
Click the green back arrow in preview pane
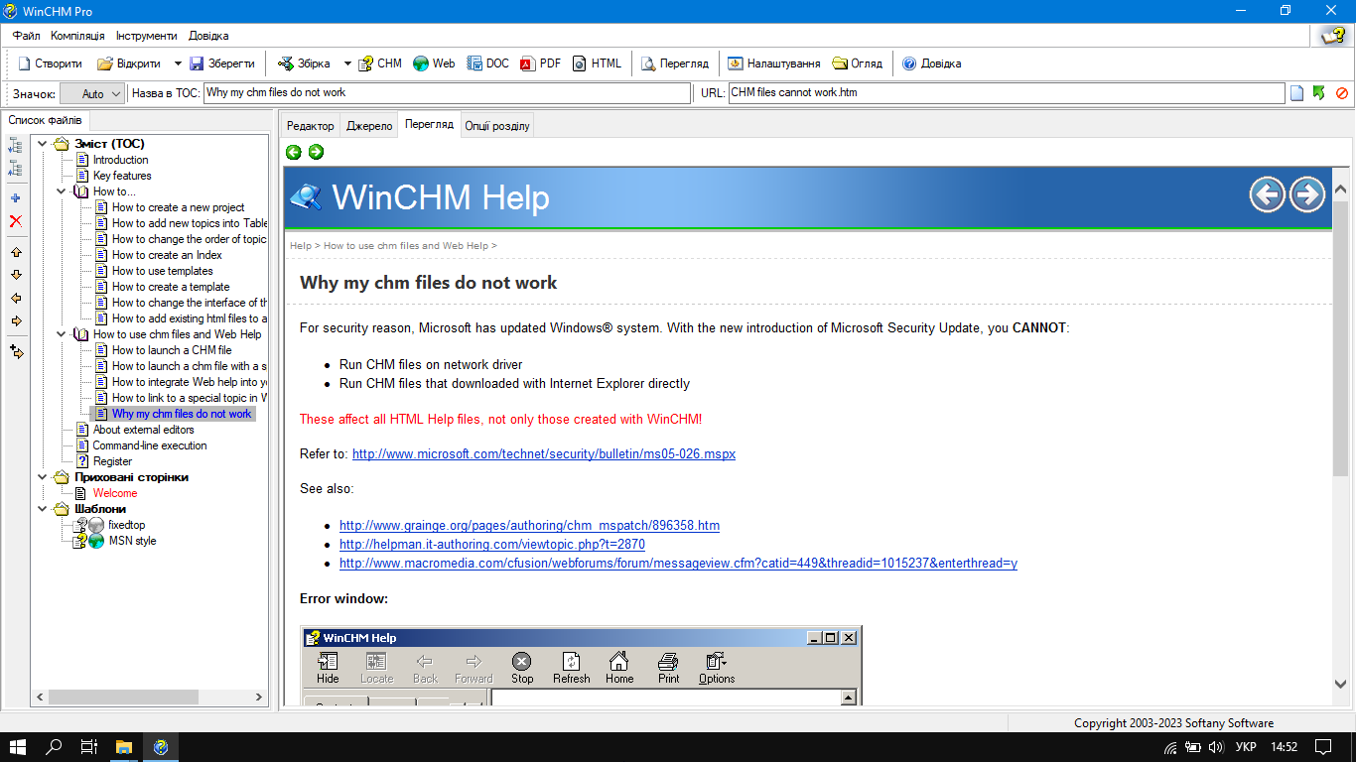[x=294, y=152]
